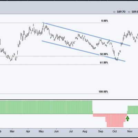This screenshot has width=138, height=138.
Task: Click the green up arrow signal marker
Action: (x=127, y=119)
